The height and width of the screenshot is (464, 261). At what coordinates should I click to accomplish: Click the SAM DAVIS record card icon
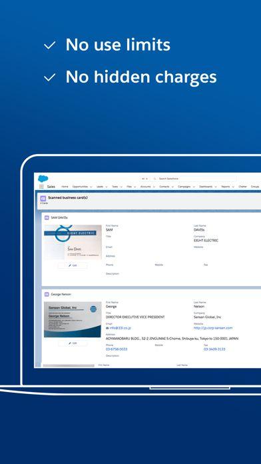(x=47, y=217)
